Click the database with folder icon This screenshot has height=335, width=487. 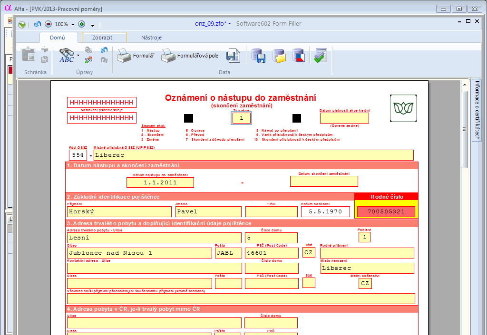click(279, 56)
